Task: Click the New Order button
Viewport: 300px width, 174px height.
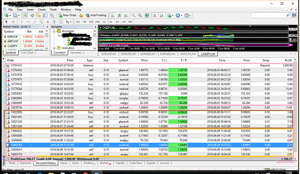Action: click(x=68, y=15)
